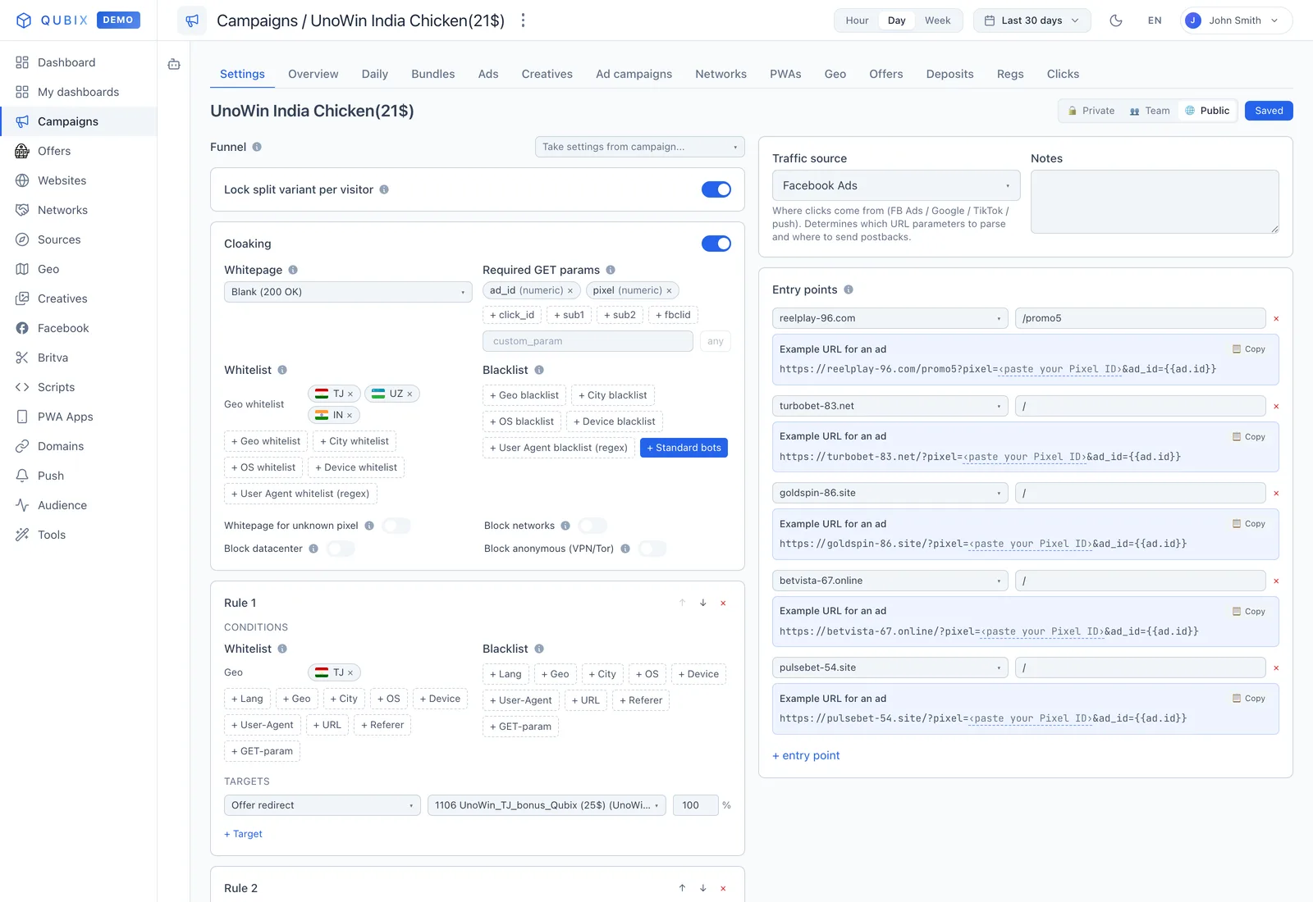This screenshot has width=1313, height=902.
Task: Click the + entry point link
Action: 806,755
